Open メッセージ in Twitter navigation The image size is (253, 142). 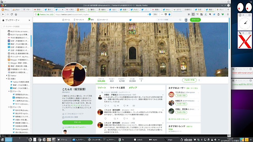tap(103, 20)
